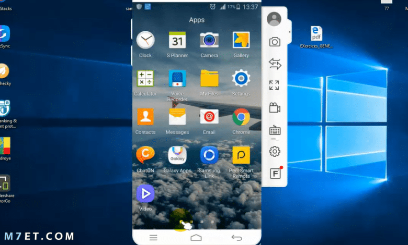
Task: Switch to full screen via the expand icon
Action: (274, 85)
